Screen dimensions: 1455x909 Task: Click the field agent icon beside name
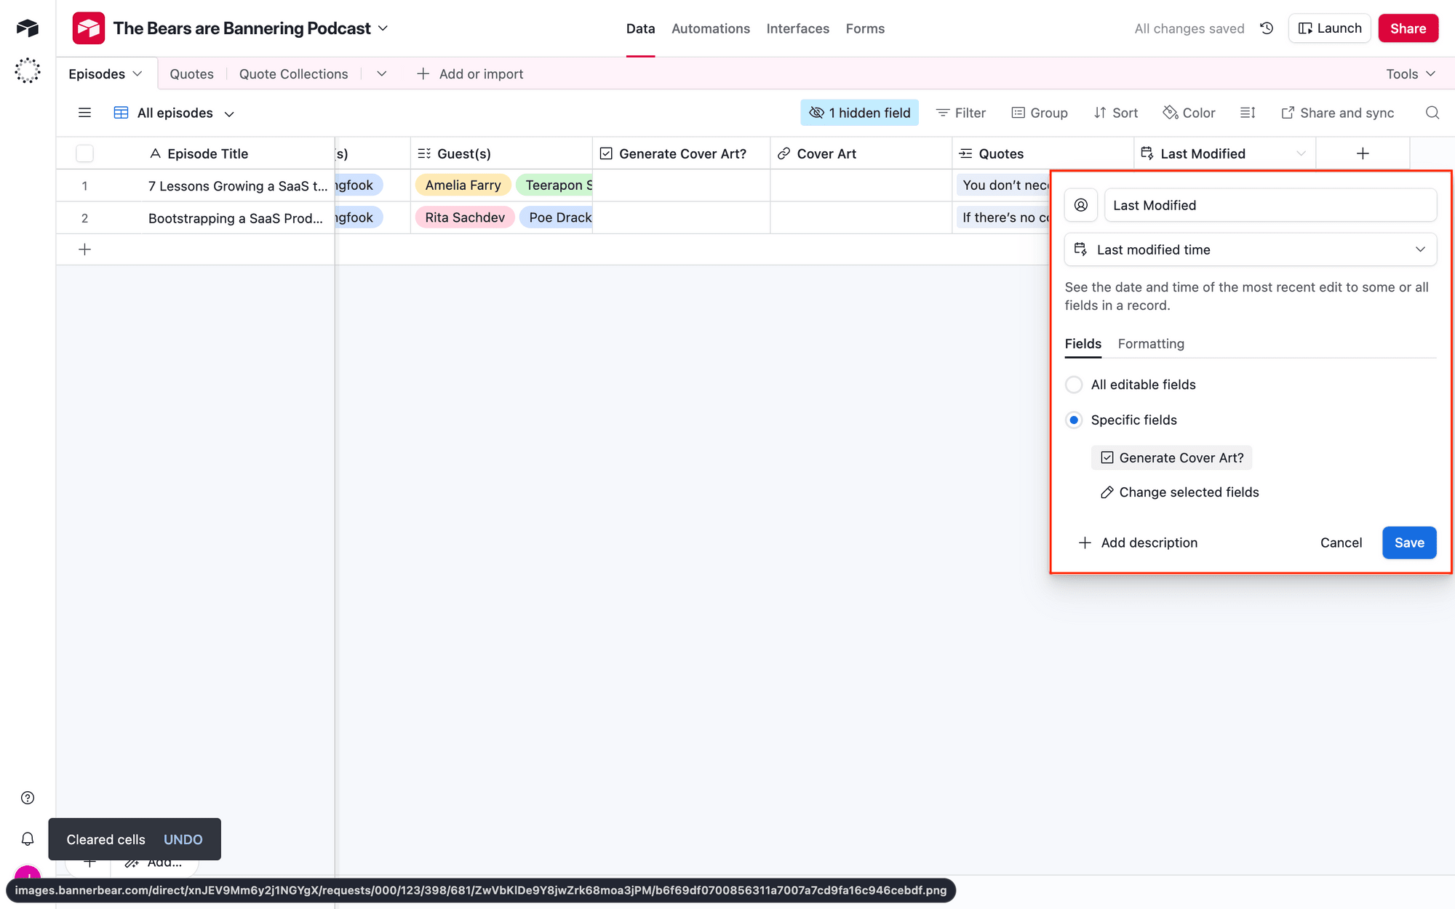[x=1081, y=205]
